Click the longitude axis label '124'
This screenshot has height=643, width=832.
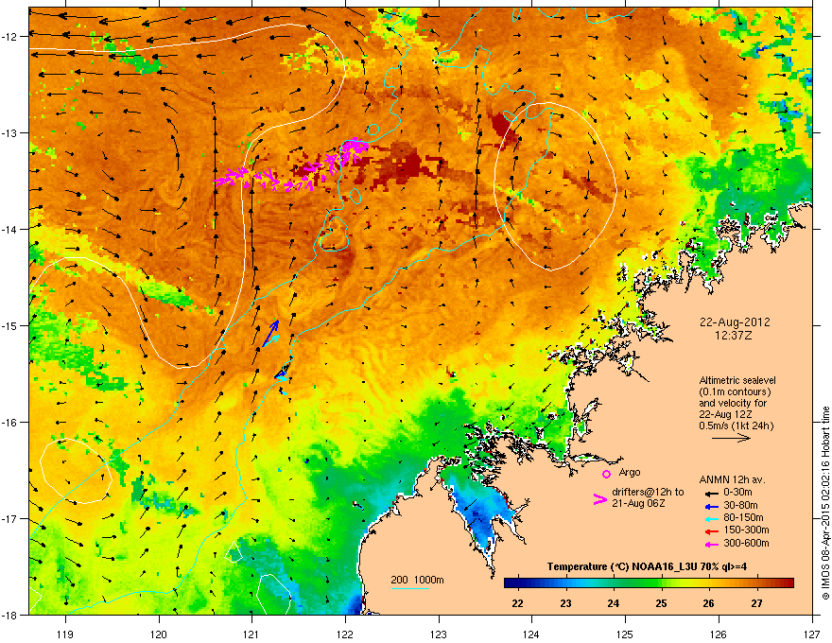coord(531,634)
